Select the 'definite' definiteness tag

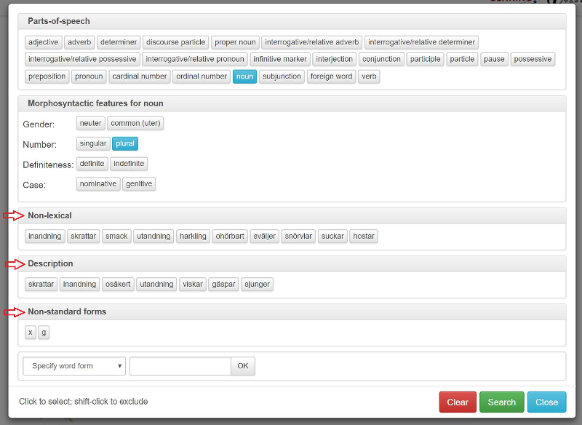92,164
